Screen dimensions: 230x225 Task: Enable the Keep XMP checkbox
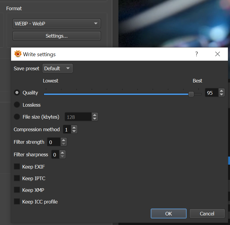[17, 190]
